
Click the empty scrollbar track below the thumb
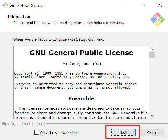pos(152,85)
